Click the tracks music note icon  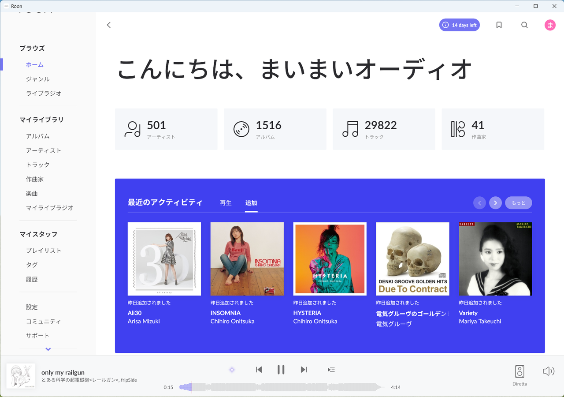(350, 129)
